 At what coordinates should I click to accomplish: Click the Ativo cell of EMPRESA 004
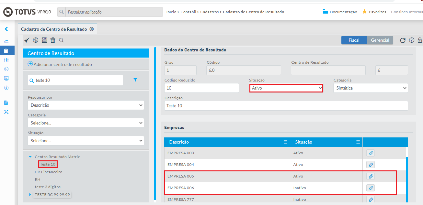[326, 165]
